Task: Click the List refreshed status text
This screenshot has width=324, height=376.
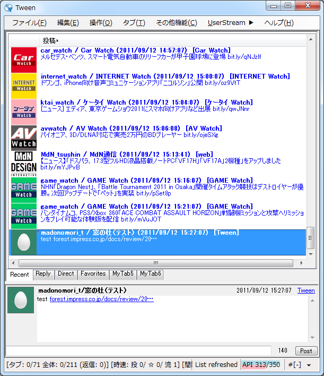Action: click(x=216, y=365)
